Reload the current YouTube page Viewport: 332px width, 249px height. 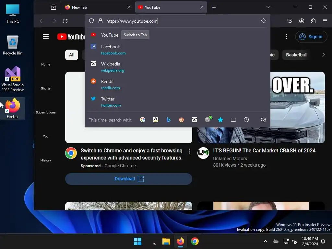(x=65, y=21)
